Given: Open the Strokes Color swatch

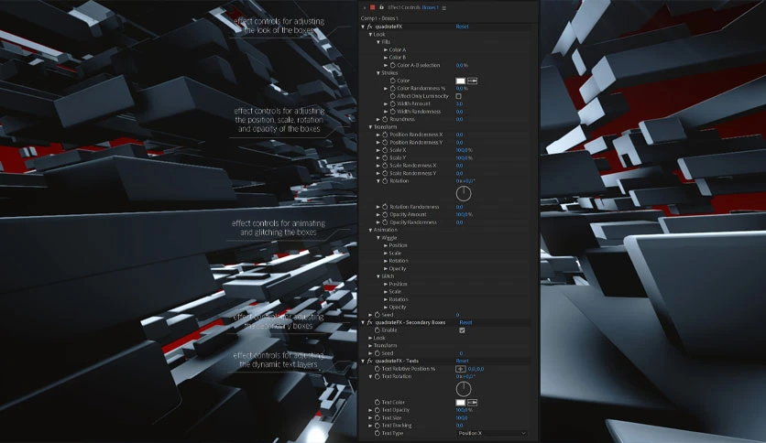Looking at the screenshot, I should (461, 81).
